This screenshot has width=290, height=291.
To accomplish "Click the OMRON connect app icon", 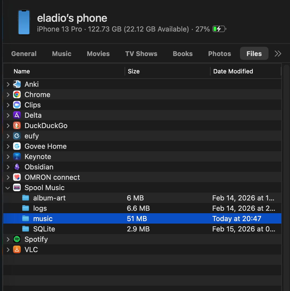I will coord(17,177).
